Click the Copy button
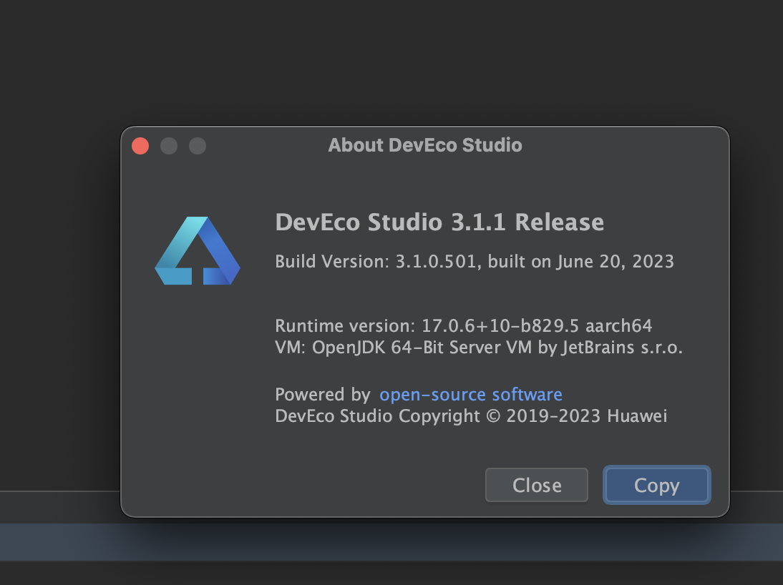Image resolution: width=783 pixels, height=585 pixels. tap(656, 485)
